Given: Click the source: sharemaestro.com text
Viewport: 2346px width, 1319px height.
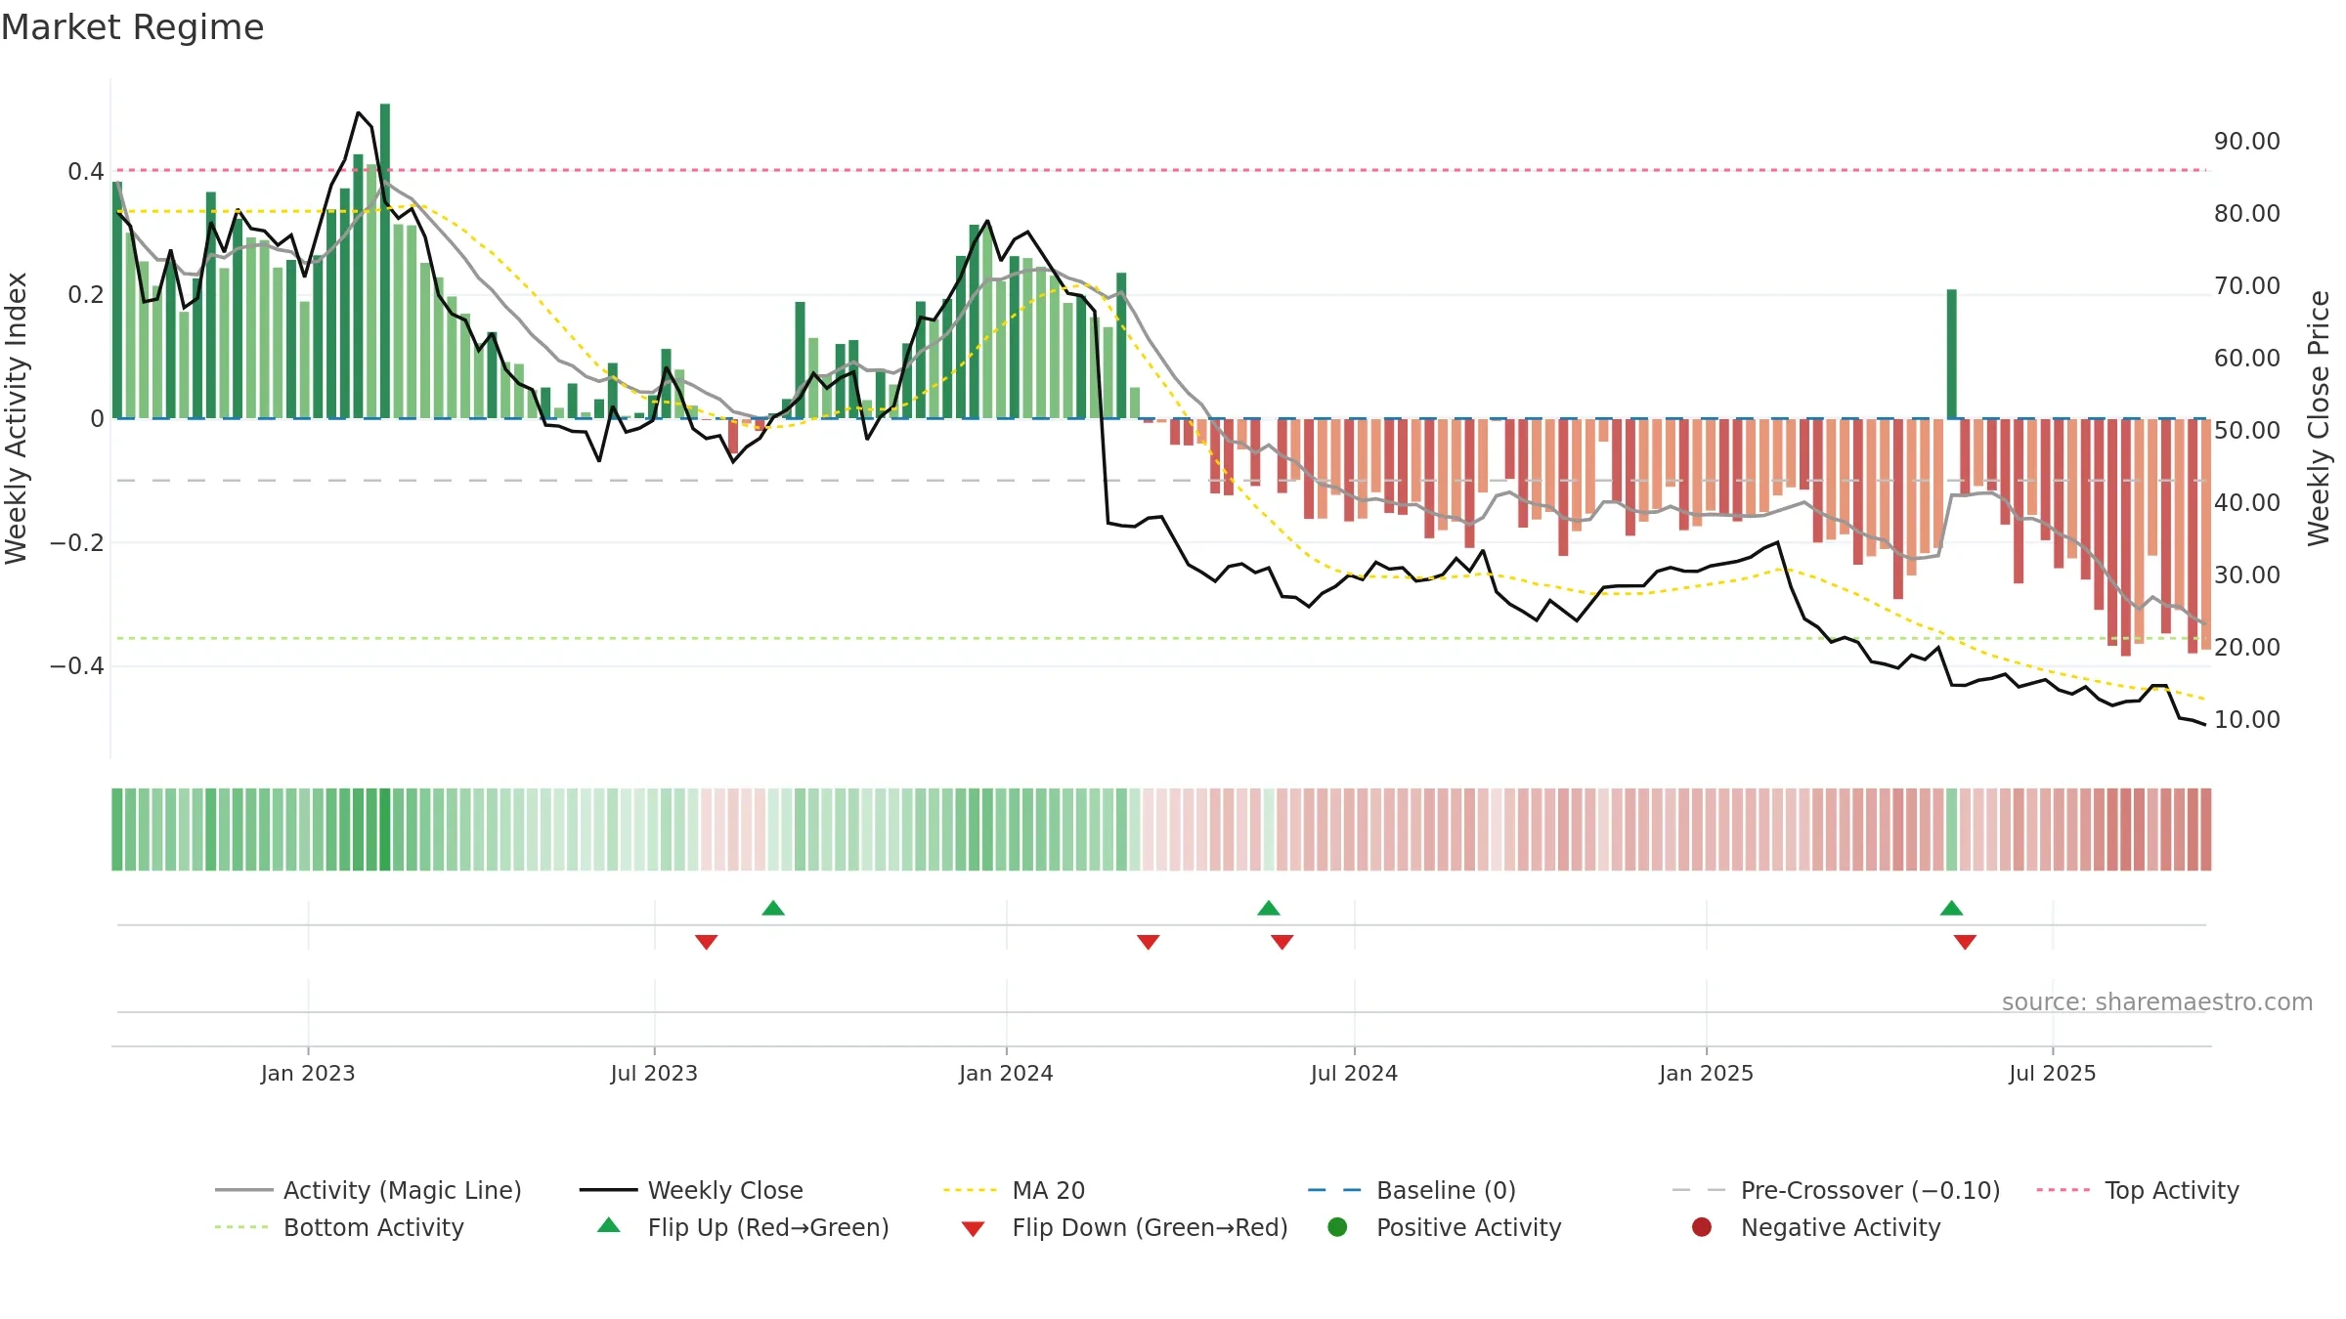Looking at the screenshot, I should (x=2157, y=1001).
